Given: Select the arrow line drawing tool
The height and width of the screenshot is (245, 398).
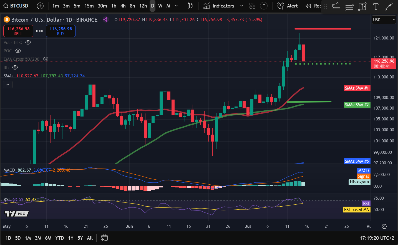Looking at the screenshot, I should pos(389,6).
